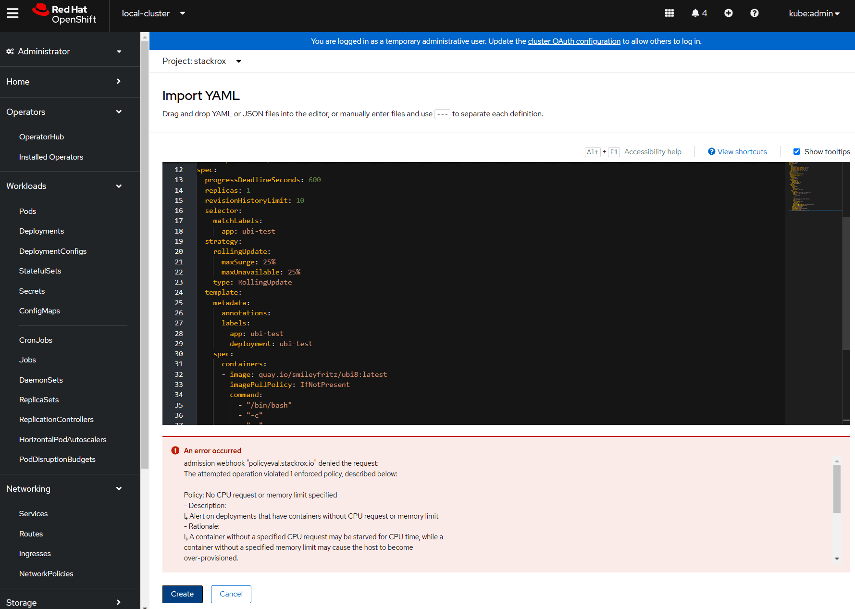Open NetworkPolicies
Screen dimensions: 855x609
[x=46, y=574]
